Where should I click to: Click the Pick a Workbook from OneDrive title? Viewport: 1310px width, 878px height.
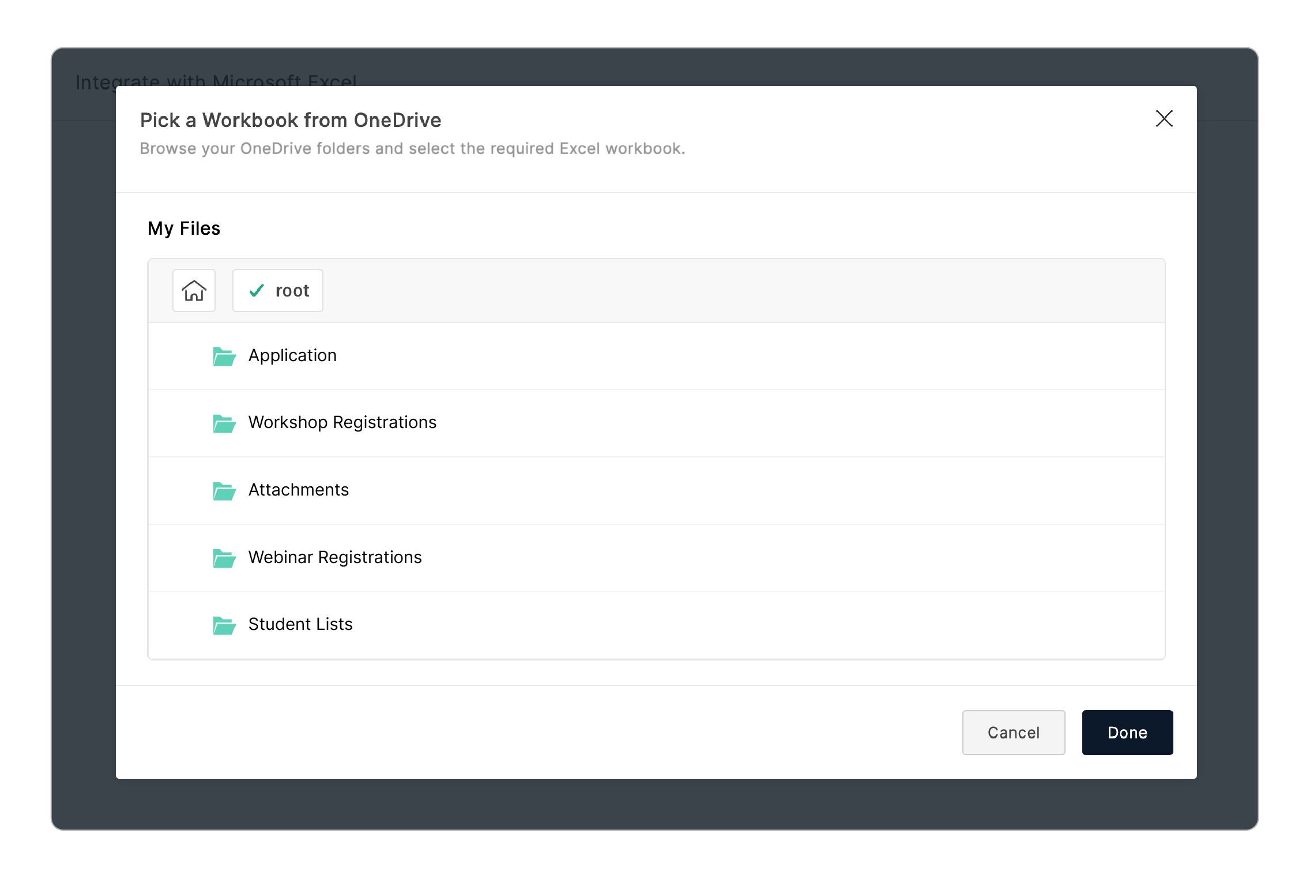point(291,120)
